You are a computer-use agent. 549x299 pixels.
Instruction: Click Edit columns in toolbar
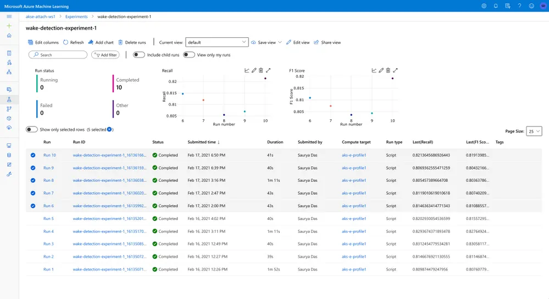click(x=43, y=42)
